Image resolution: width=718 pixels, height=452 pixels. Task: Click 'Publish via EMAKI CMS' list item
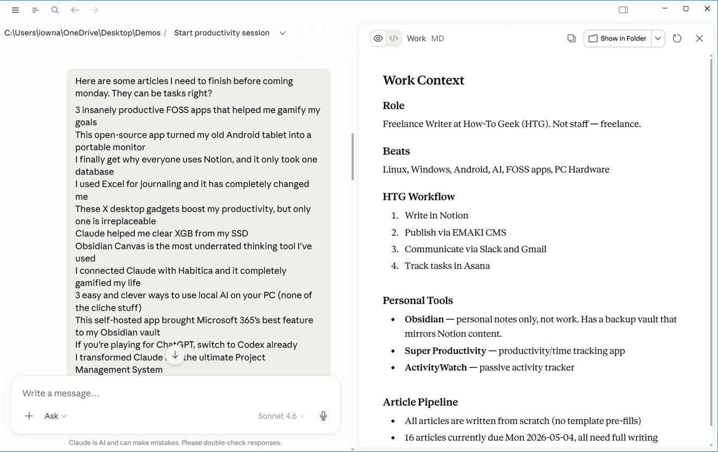pyautogui.click(x=455, y=232)
